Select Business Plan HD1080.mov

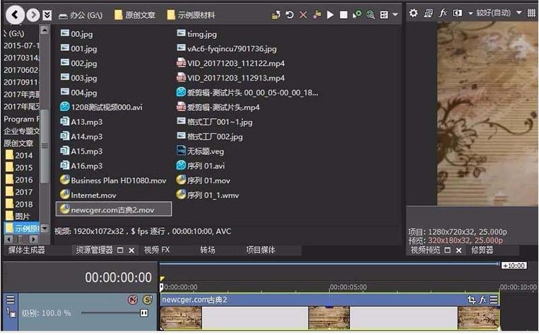tap(113, 181)
